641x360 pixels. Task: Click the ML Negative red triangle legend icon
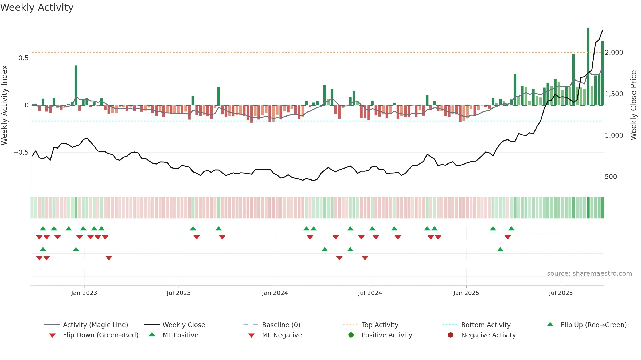point(251,335)
